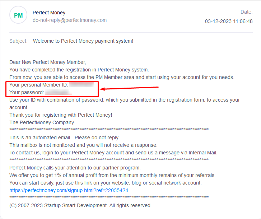Image resolution: width=261 pixels, height=219 pixels.
Task: Click the Startup Smart Development copyright line
Action: pos(80,205)
